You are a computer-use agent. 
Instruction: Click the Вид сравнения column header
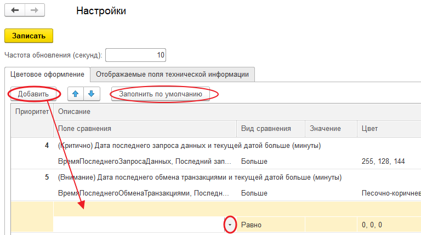pyautogui.click(x=266, y=129)
